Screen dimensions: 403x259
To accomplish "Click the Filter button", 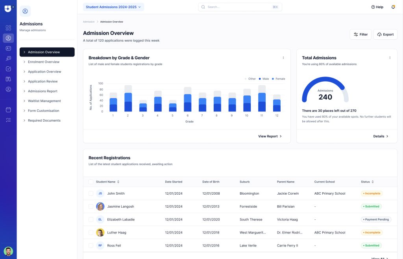I will [360, 34].
